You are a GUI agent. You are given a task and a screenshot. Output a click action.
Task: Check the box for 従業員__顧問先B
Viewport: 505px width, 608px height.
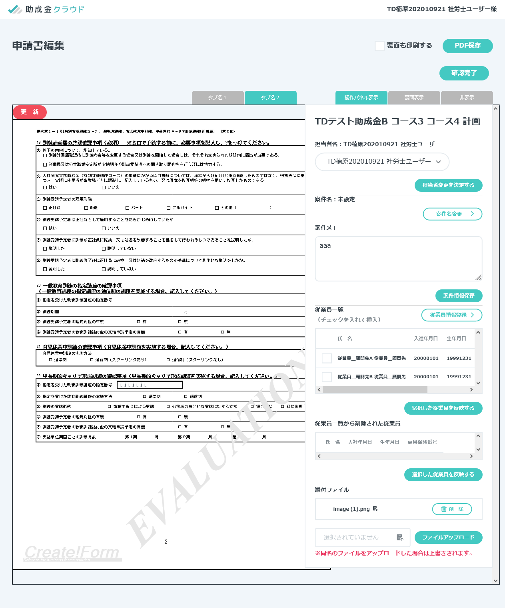[x=327, y=377]
